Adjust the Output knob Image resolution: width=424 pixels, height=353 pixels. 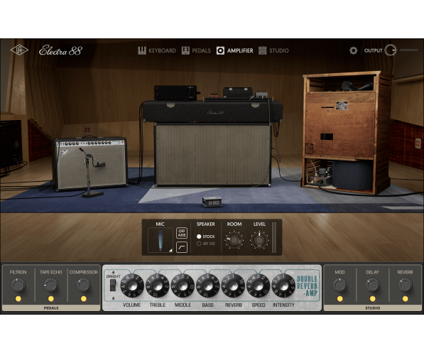pyautogui.click(x=391, y=50)
